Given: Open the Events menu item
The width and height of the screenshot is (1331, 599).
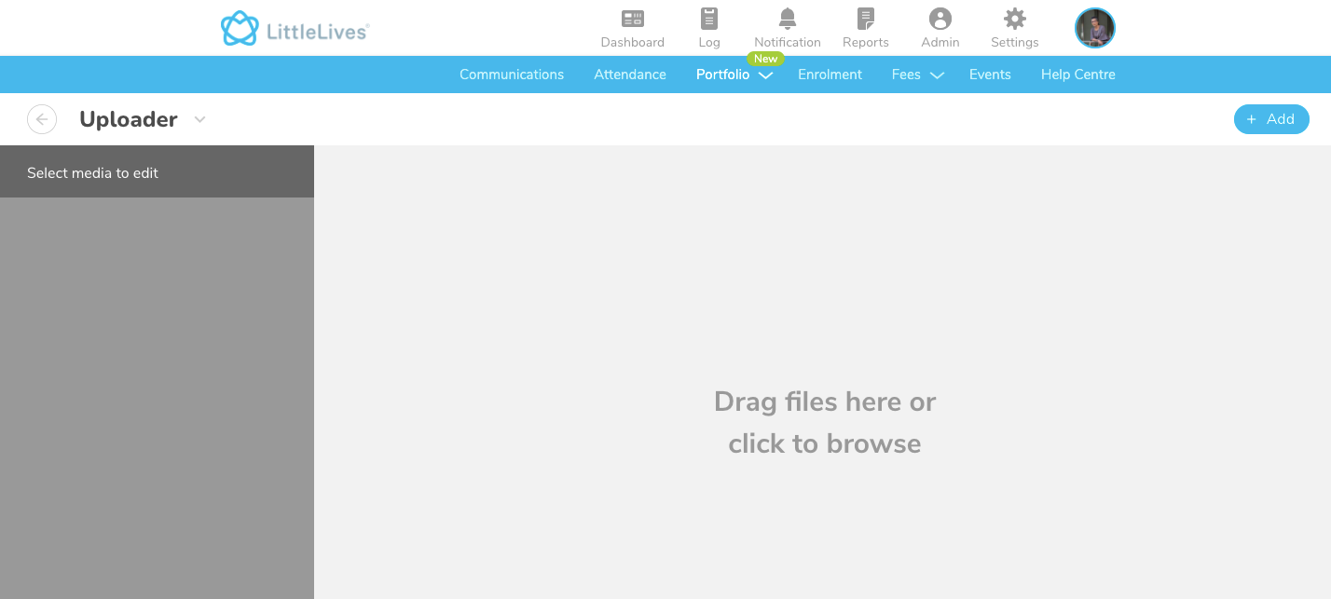Looking at the screenshot, I should 990,75.
